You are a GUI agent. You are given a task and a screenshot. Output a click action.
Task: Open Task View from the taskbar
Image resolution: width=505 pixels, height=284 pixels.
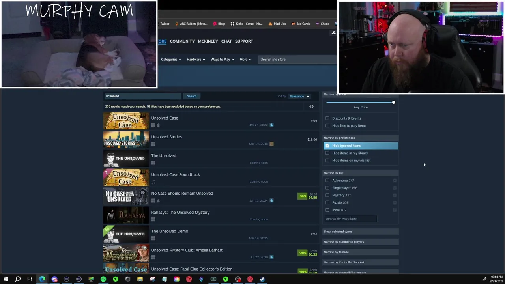tap(30, 279)
